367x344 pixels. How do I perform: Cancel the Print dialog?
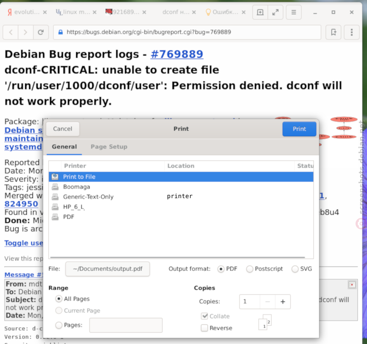(x=63, y=129)
